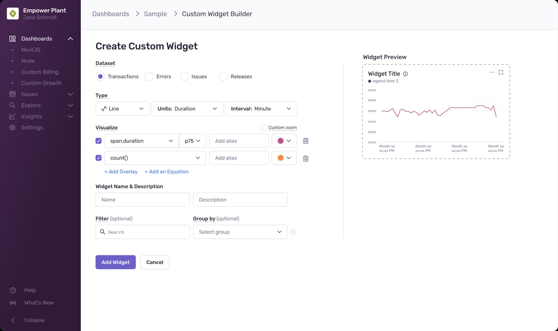
Task: Click the Empower Plant logo
Action: point(13,13)
